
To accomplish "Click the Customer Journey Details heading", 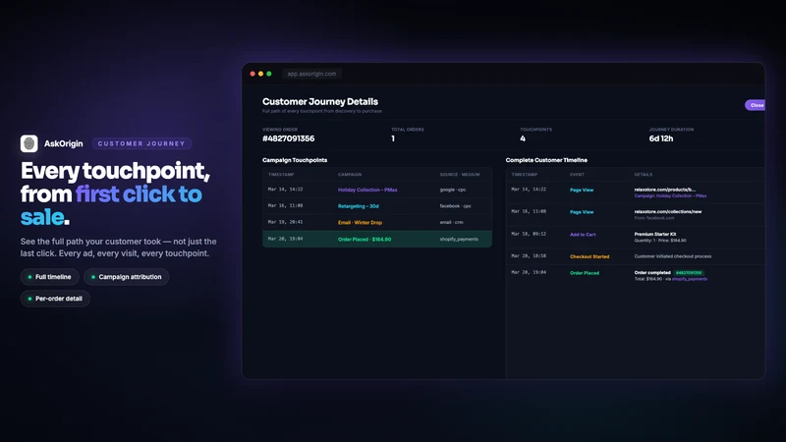I will [320, 102].
